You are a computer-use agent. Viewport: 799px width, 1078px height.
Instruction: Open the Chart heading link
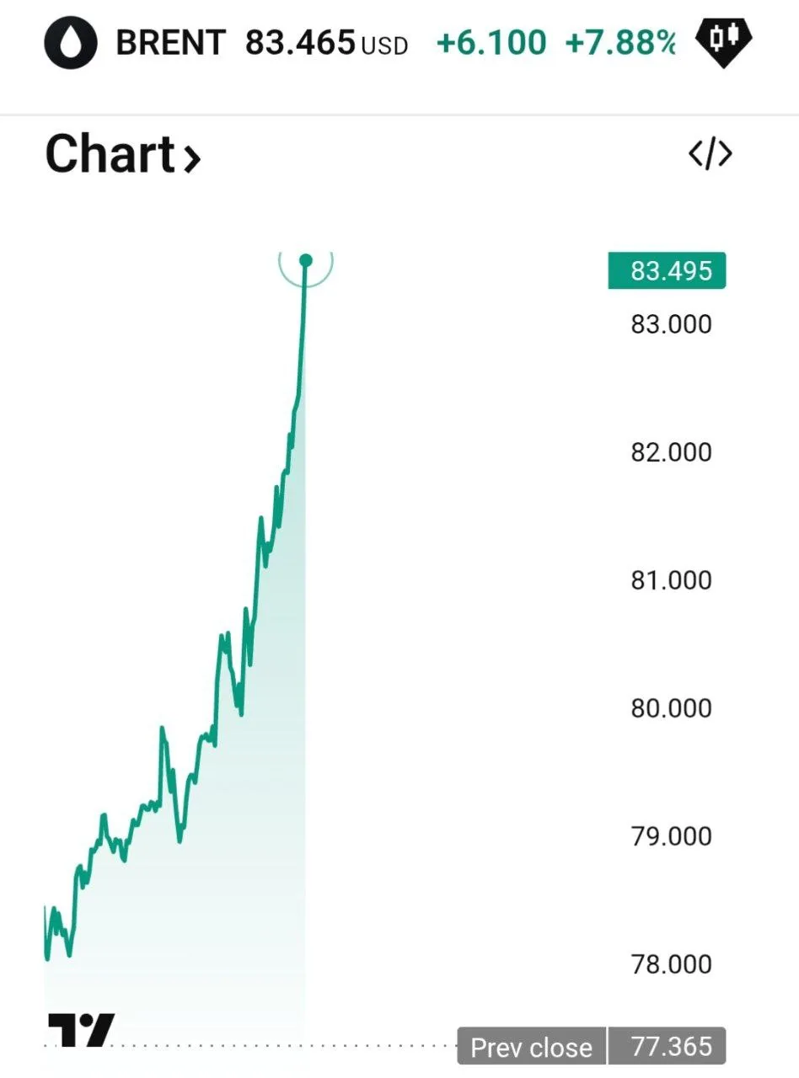(x=110, y=155)
